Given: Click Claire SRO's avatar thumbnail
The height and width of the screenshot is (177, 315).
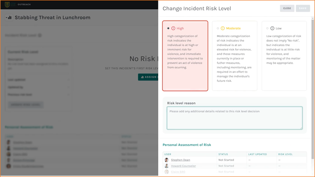Looking at the screenshot, I should point(167,172).
